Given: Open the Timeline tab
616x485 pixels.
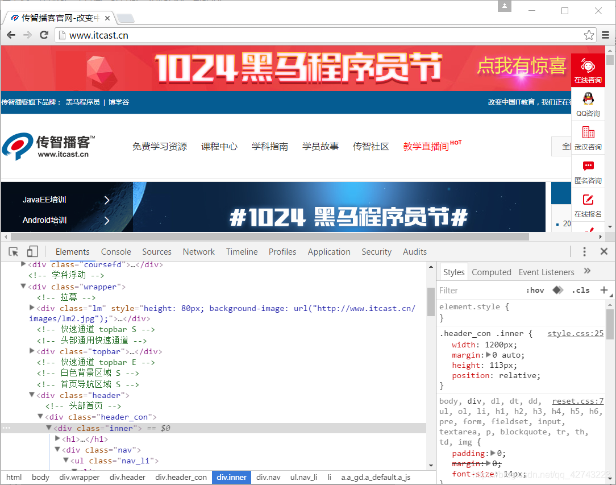Looking at the screenshot, I should click(242, 252).
